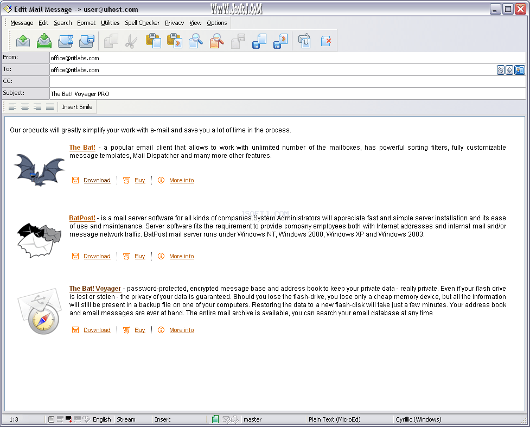Click More info link under The Bat! Voyager
The image size is (530, 427).
pyautogui.click(x=182, y=330)
